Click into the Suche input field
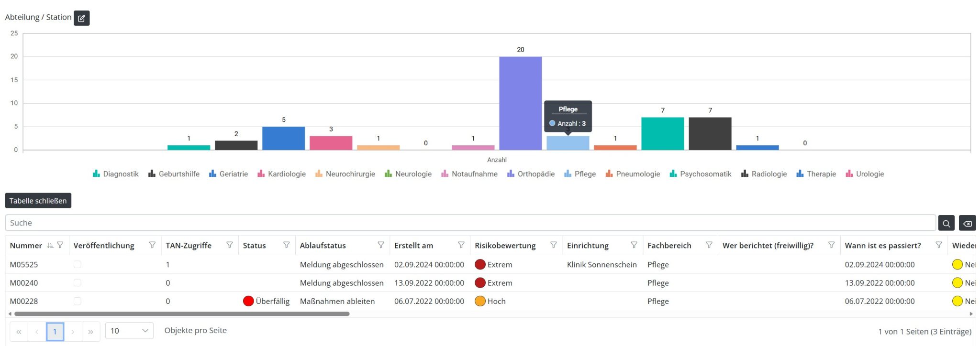Viewport: 980px width, 346px height. 470,223
